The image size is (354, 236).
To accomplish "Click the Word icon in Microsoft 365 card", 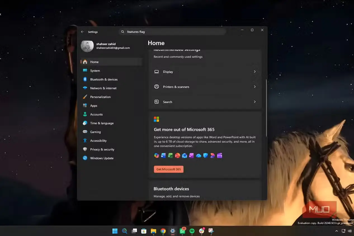I will [x=164, y=155].
